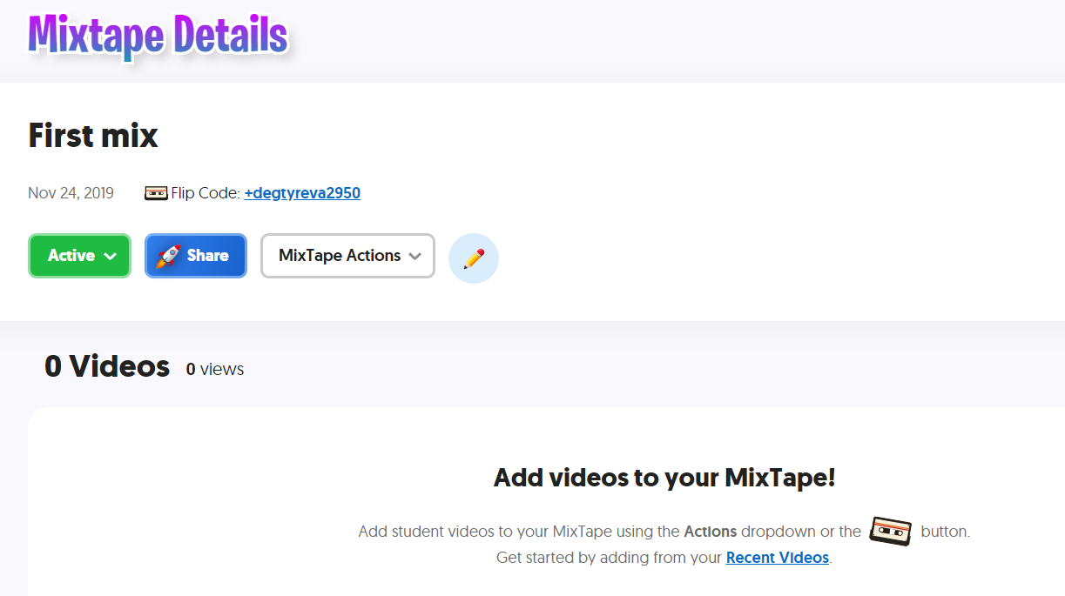Click the 0 views count text
The width and height of the screenshot is (1065, 596).
point(215,369)
